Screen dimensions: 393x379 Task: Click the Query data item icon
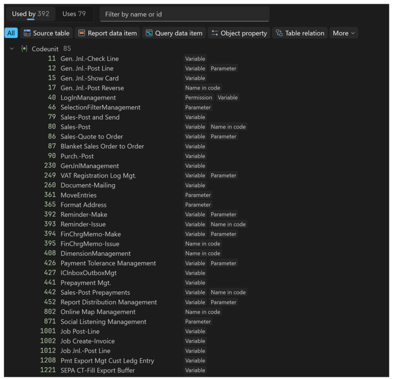tap(149, 33)
